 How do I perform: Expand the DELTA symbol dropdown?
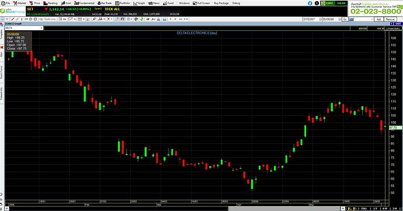pos(41,28)
